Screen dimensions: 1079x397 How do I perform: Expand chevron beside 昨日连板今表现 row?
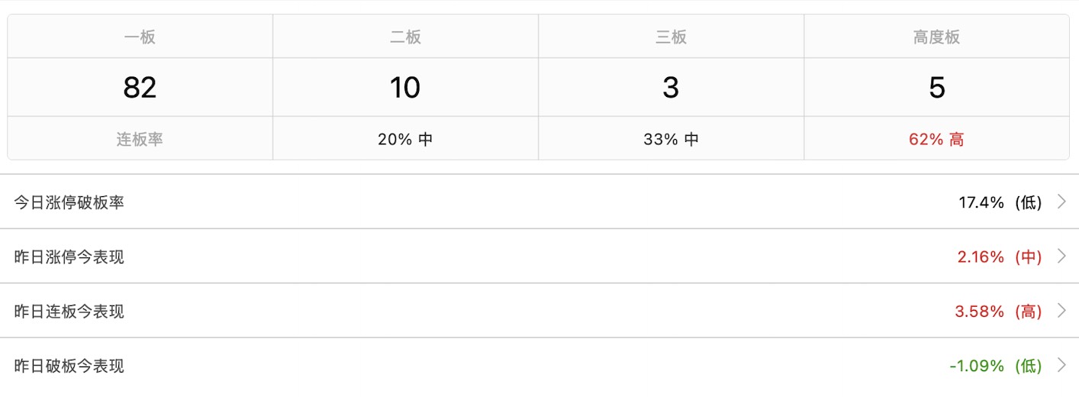point(1061,311)
